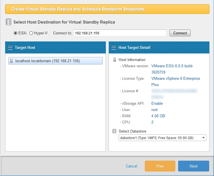214x176 pixels.
Task: Click the Select Datastore database icon
Action: point(115,131)
